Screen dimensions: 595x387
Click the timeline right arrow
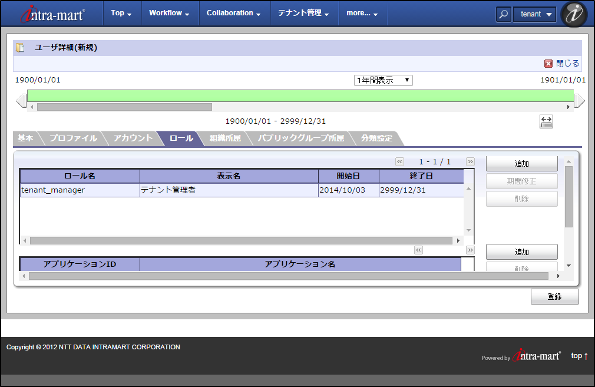[580, 101]
